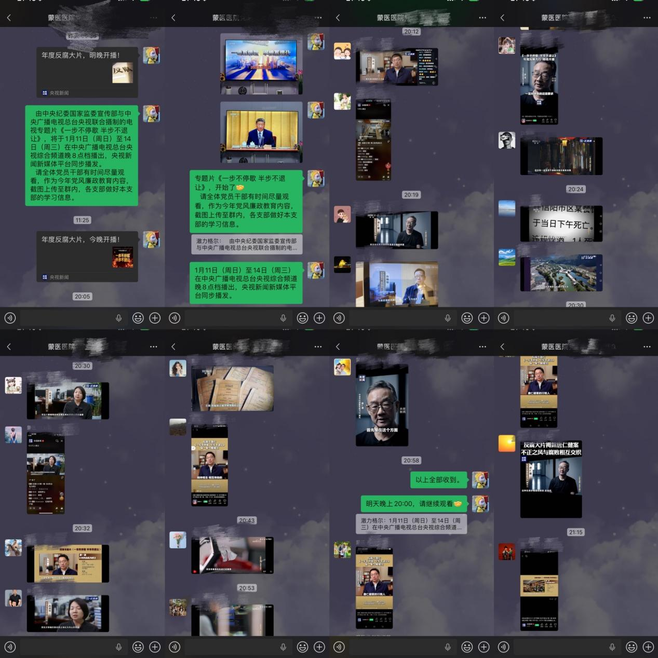Open the more options dots above the '以上全部收到。' chat
658x658 pixels.
click(482, 346)
